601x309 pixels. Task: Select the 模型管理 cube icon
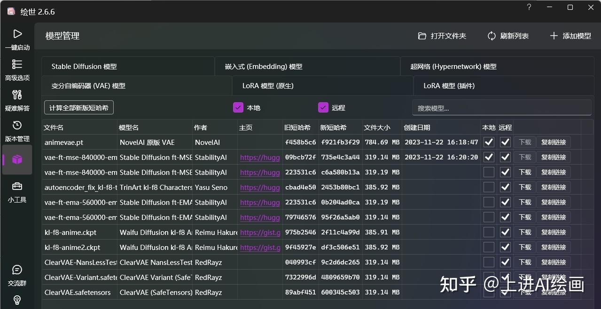tap(17, 159)
